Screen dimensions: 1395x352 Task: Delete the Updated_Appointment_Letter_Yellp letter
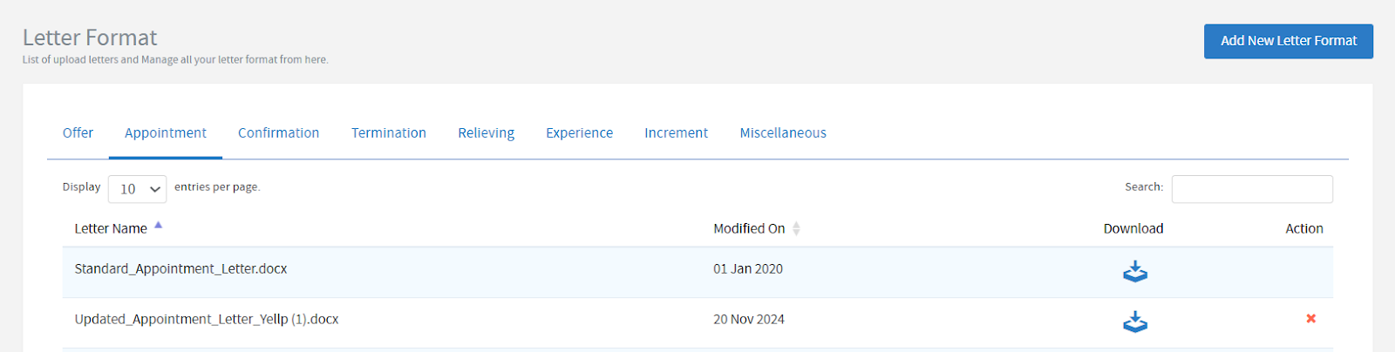(1310, 319)
